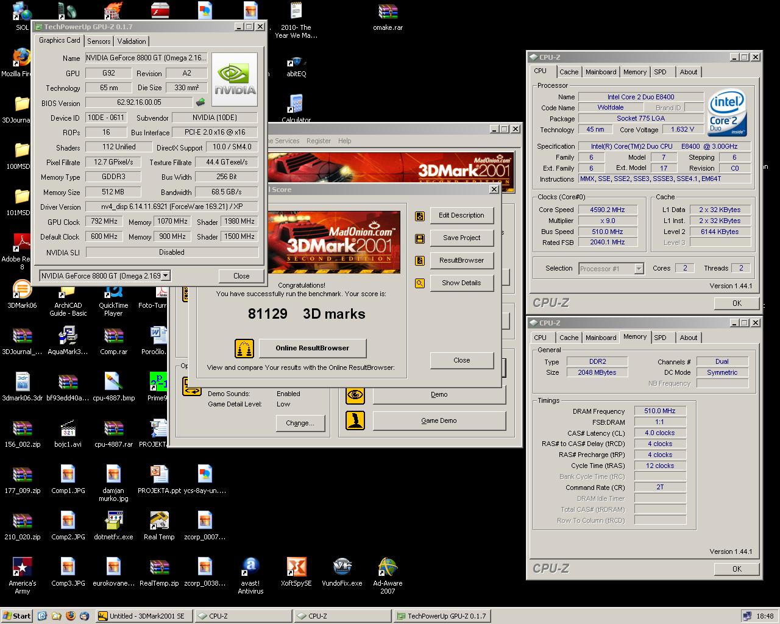Click the icon beside Edit Description

(420, 216)
